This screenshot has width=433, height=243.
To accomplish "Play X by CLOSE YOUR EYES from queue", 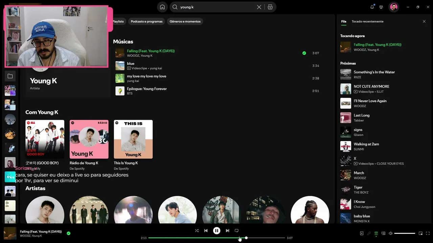I will coord(383,161).
